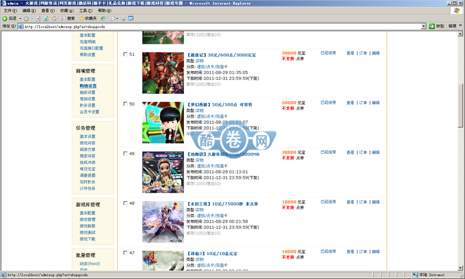Click the Forward arrow icon in the toolbar
This screenshot has height=279, width=465.
tap(26, 18)
